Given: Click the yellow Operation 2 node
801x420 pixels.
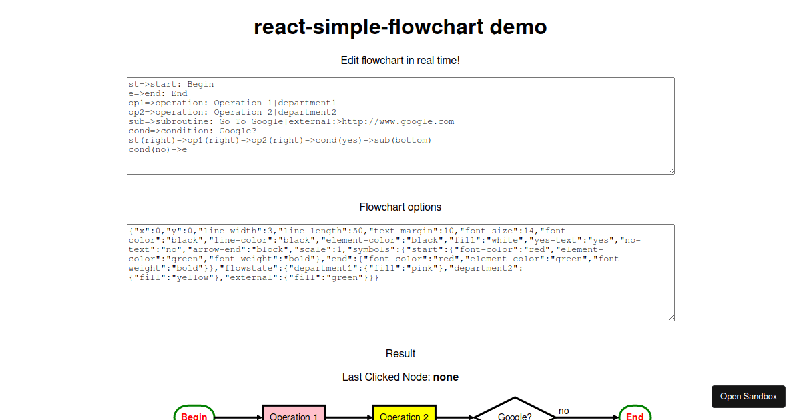Looking at the screenshot, I should pyautogui.click(x=404, y=416).
